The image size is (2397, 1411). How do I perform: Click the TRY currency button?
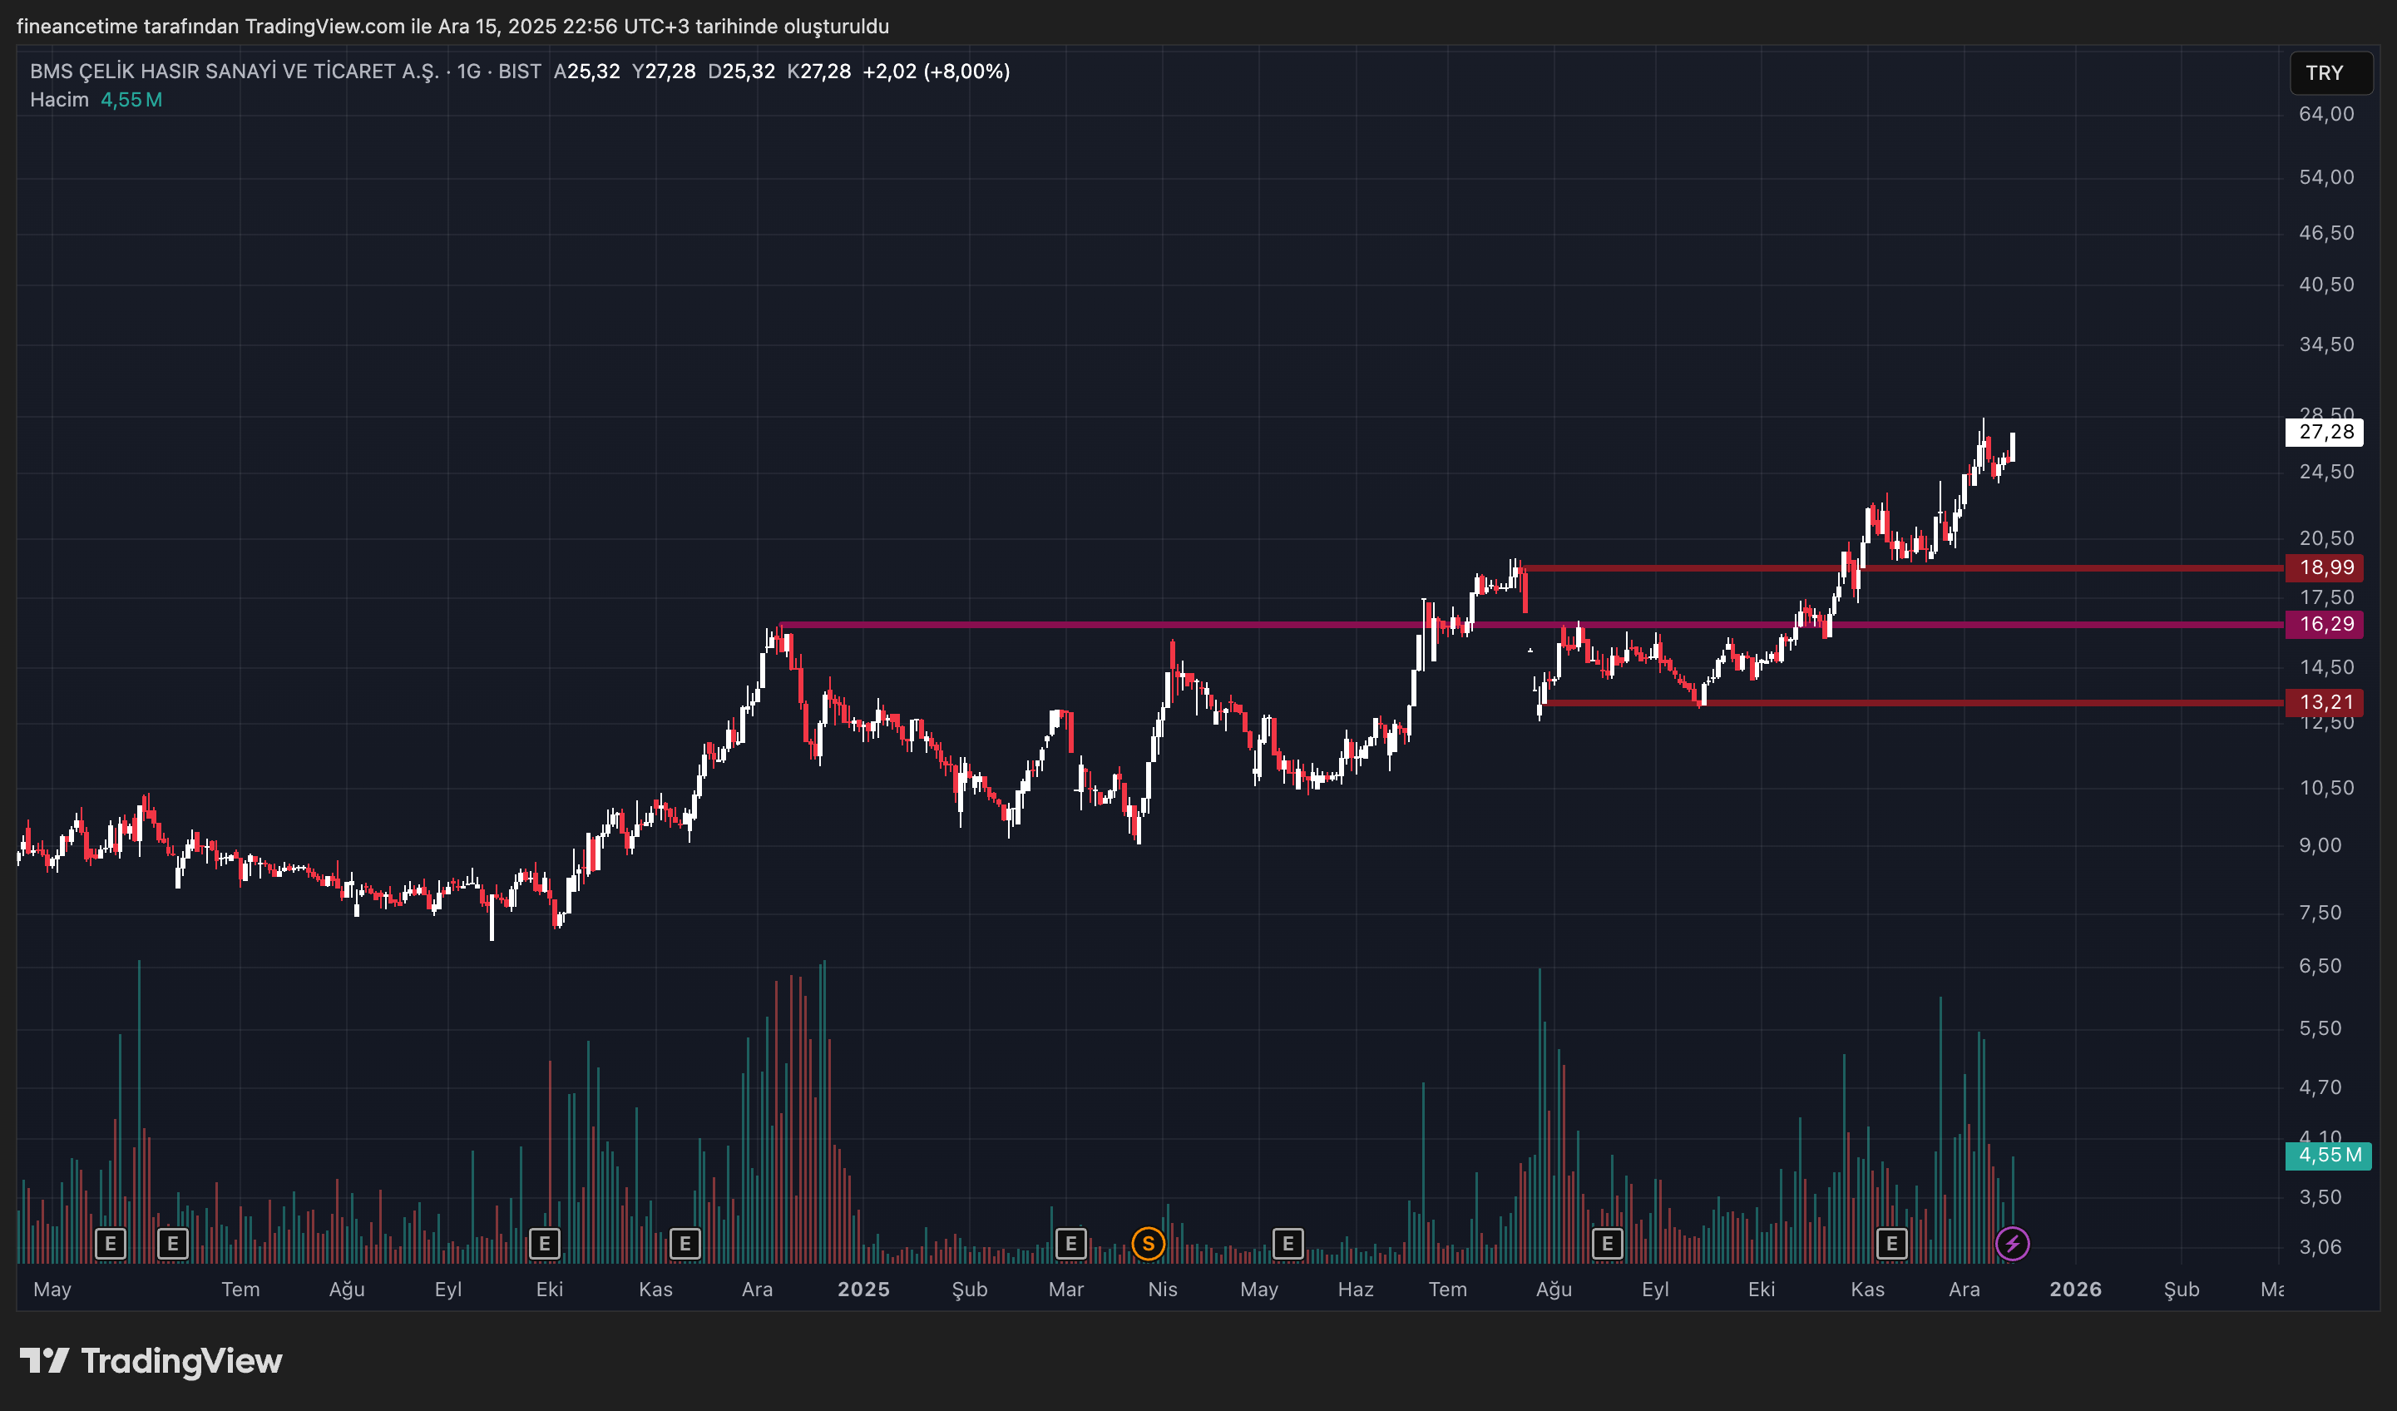point(2331,72)
